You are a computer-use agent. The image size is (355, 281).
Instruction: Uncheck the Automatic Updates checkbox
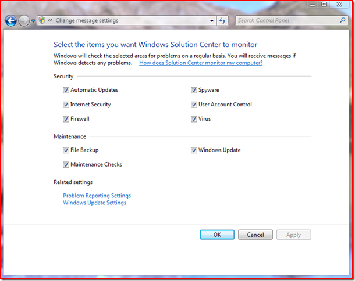66,90
